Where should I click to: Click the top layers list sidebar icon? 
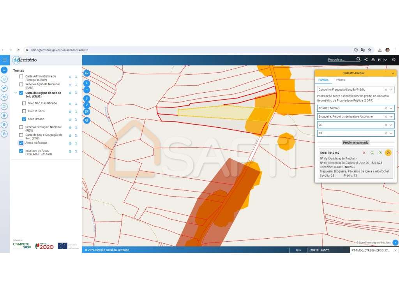(4, 70)
